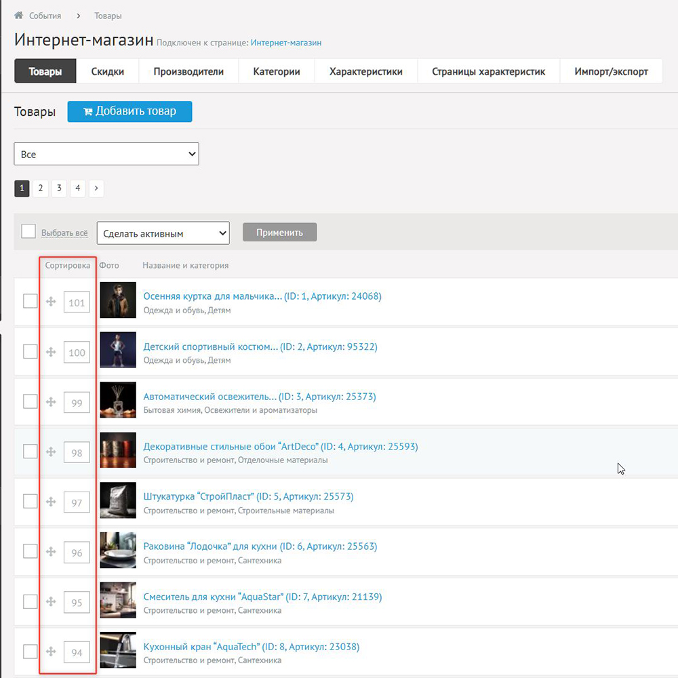Expand the Сделать активным action dropdown
Viewport: 678px width, 678px height.
(163, 233)
